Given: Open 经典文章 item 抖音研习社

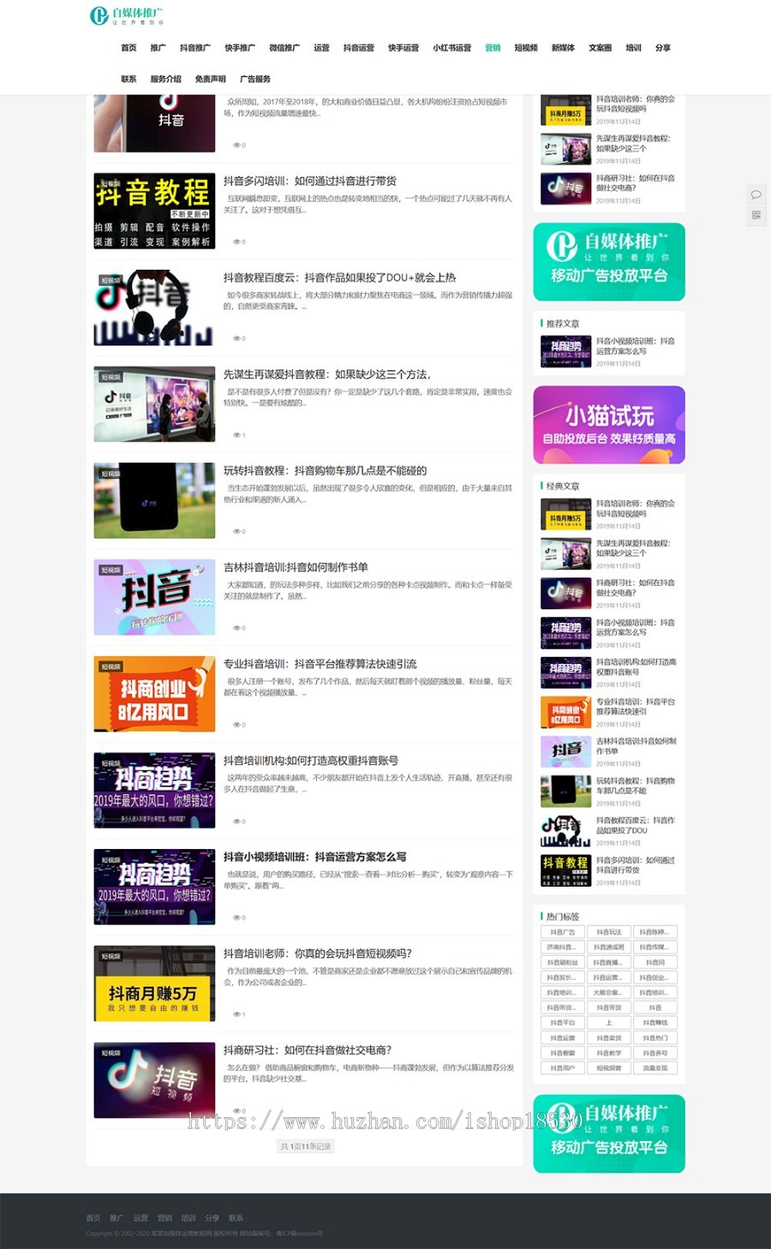Looking at the screenshot, I should point(636,588).
